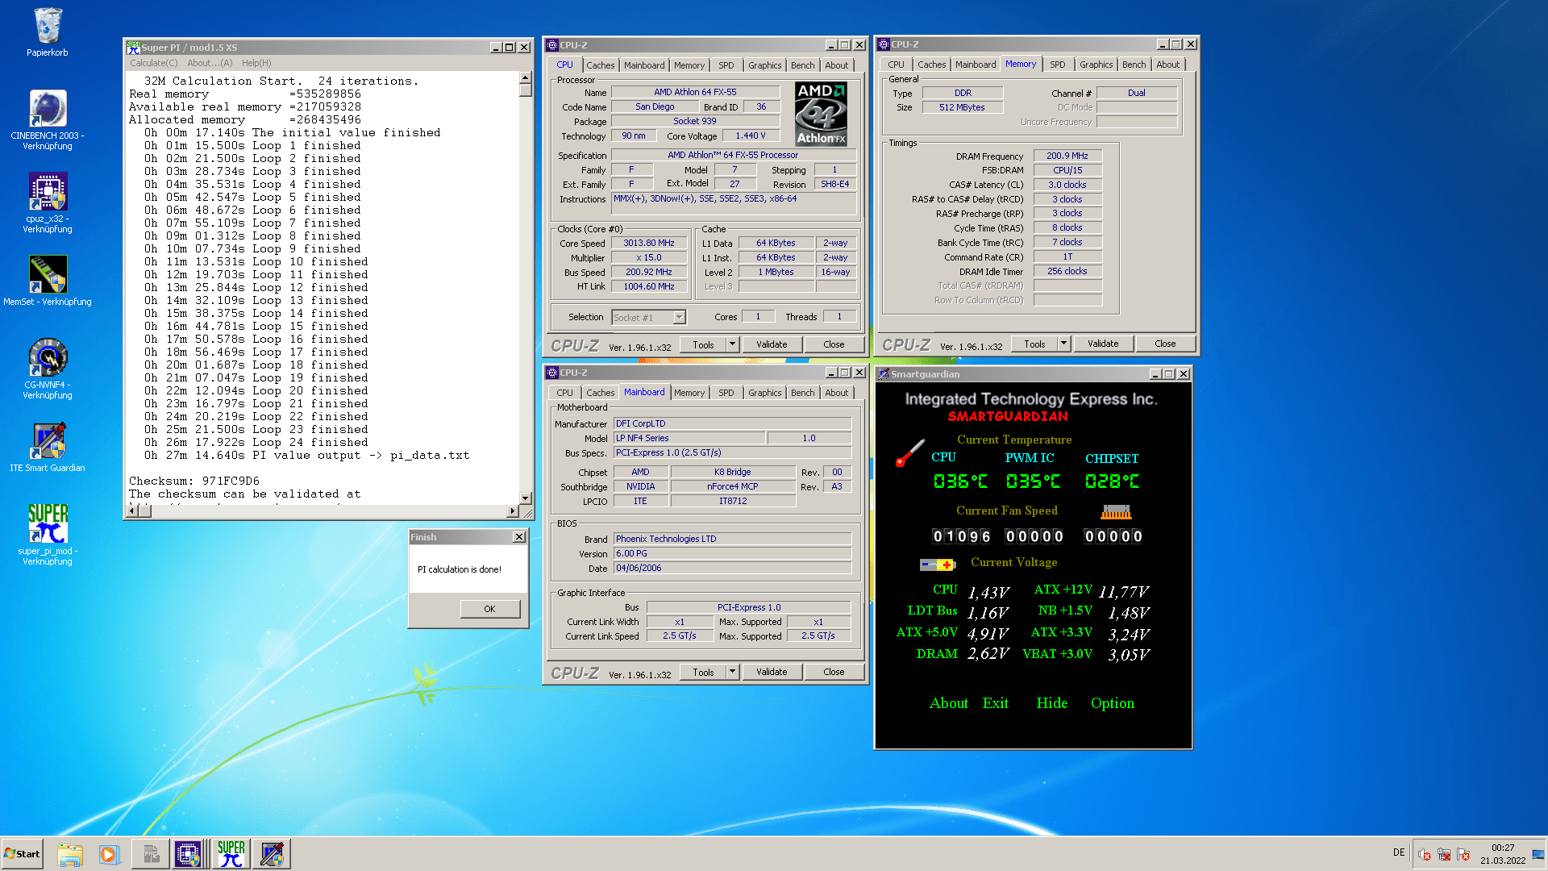This screenshot has height=871, width=1548.
Task: Select CPU tab in Mainboard CPU-Z window
Action: pyautogui.click(x=564, y=393)
